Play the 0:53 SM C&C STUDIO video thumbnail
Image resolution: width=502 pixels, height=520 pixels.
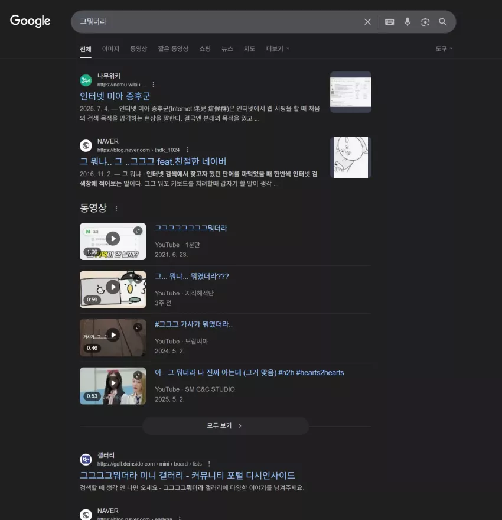click(113, 386)
